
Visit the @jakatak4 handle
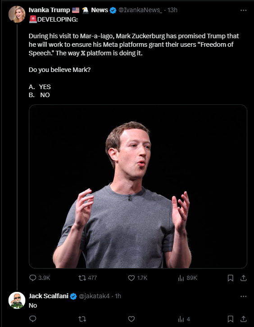[94, 296]
